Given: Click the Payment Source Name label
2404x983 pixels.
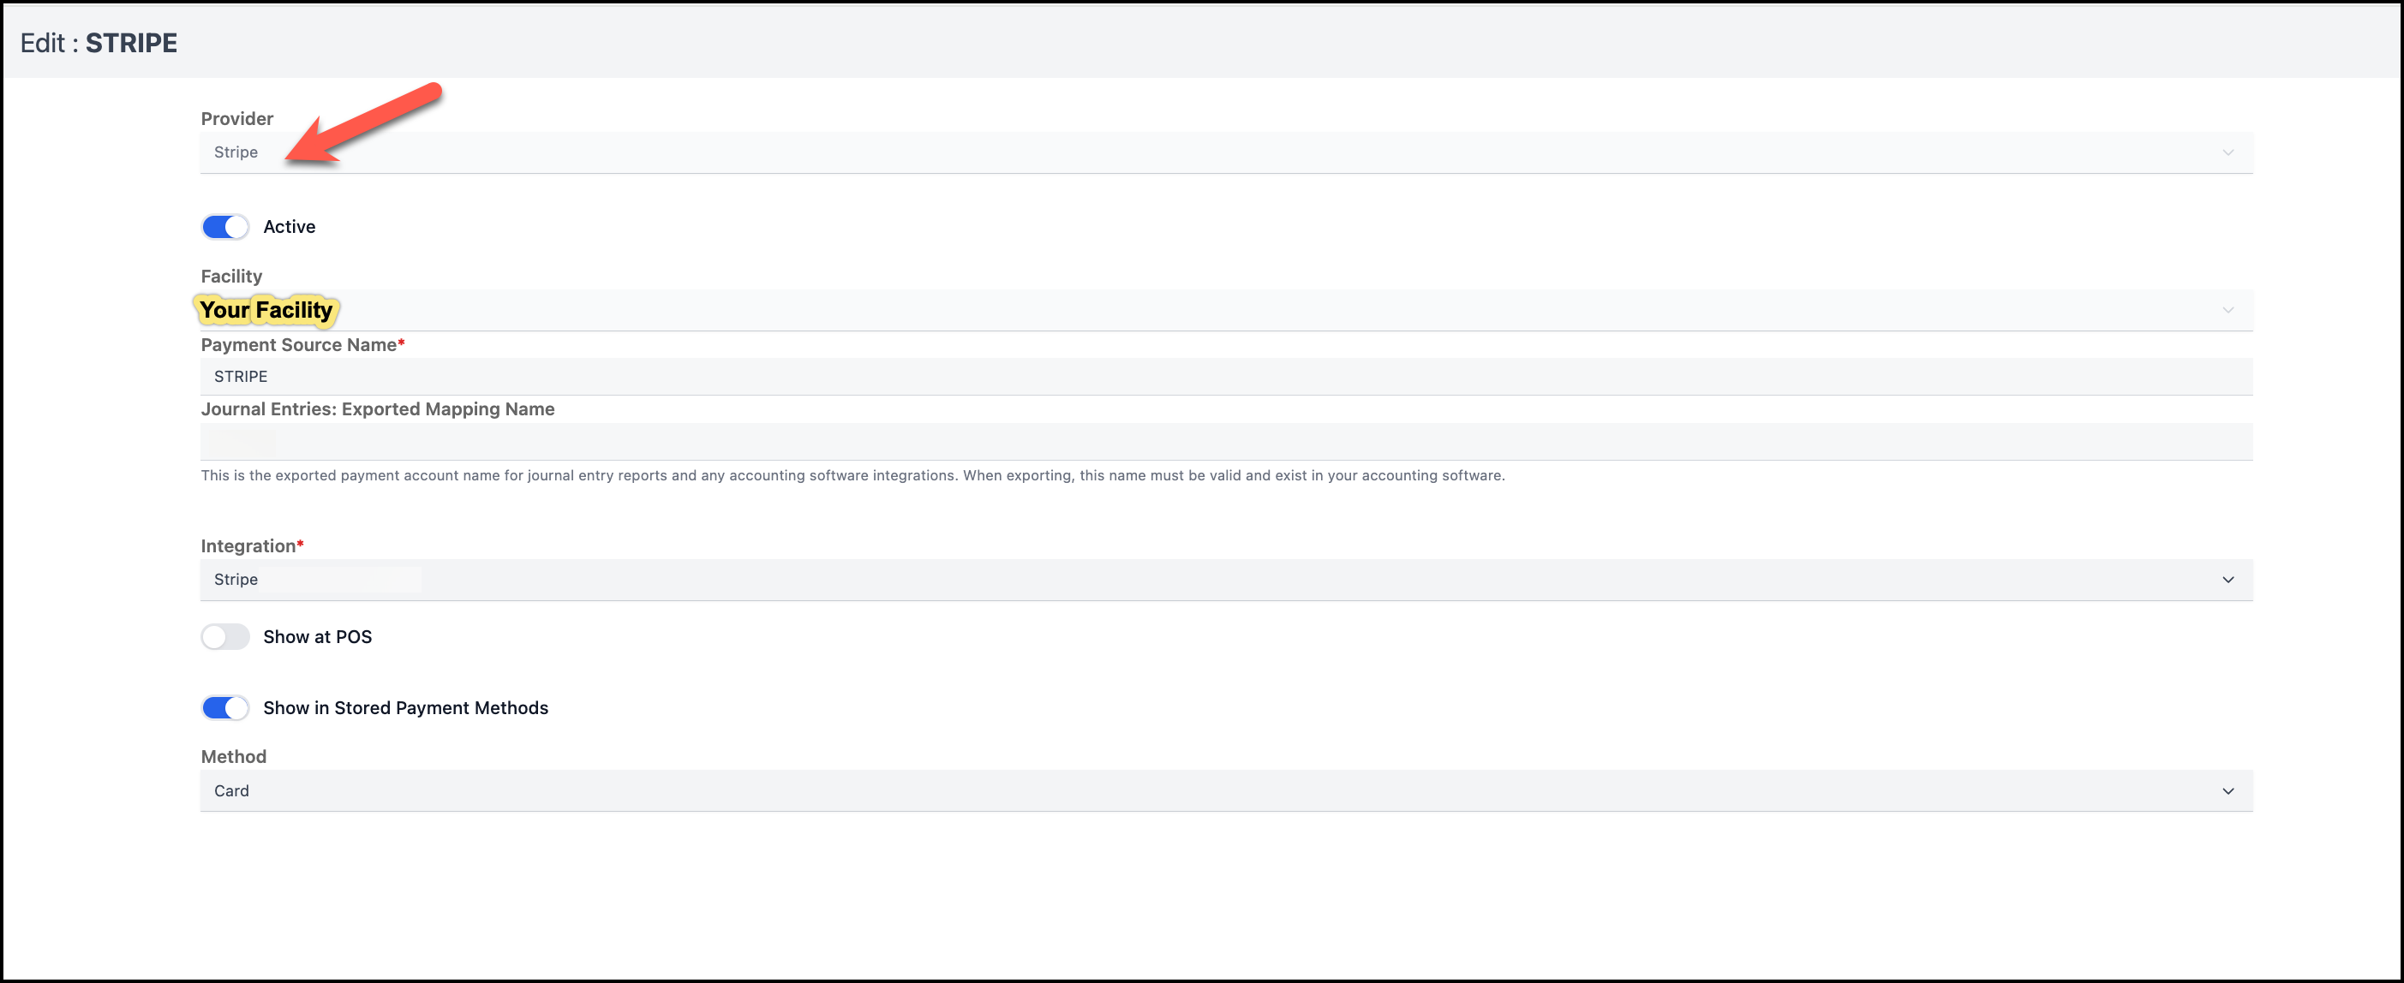Looking at the screenshot, I should point(299,345).
